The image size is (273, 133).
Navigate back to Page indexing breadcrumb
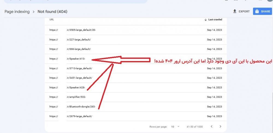17,12
